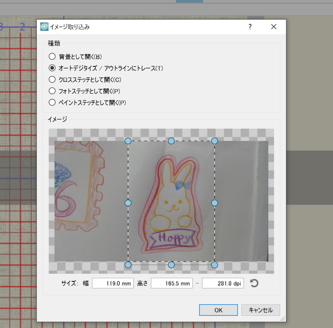This screenshot has height=328, width=333.
Task: Select オートデジタイズ / アウトラインにトレース option
Action: point(52,68)
